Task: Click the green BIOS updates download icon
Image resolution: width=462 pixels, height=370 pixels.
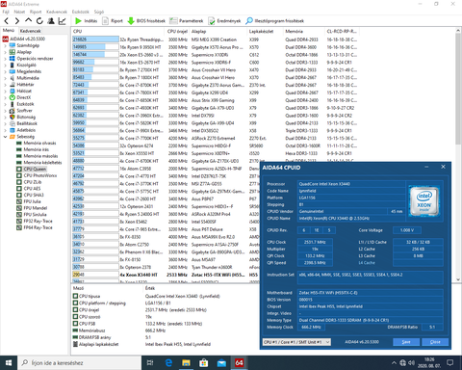Action: click(131, 21)
